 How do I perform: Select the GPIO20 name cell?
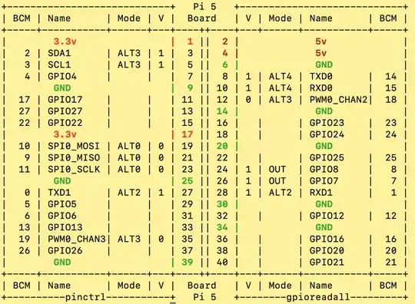327,251
